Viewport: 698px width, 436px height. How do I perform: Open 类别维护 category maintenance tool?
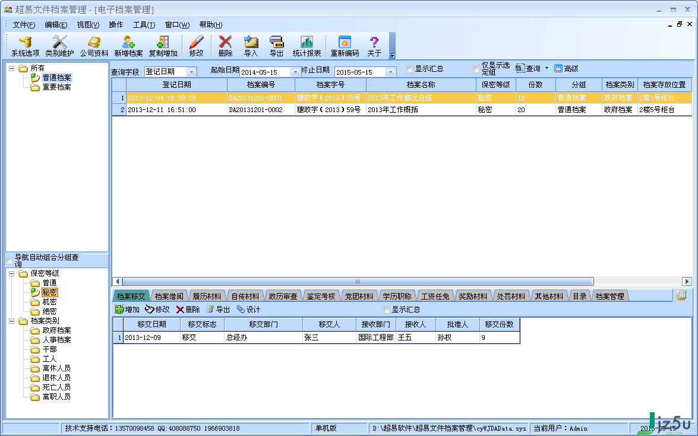click(59, 46)
